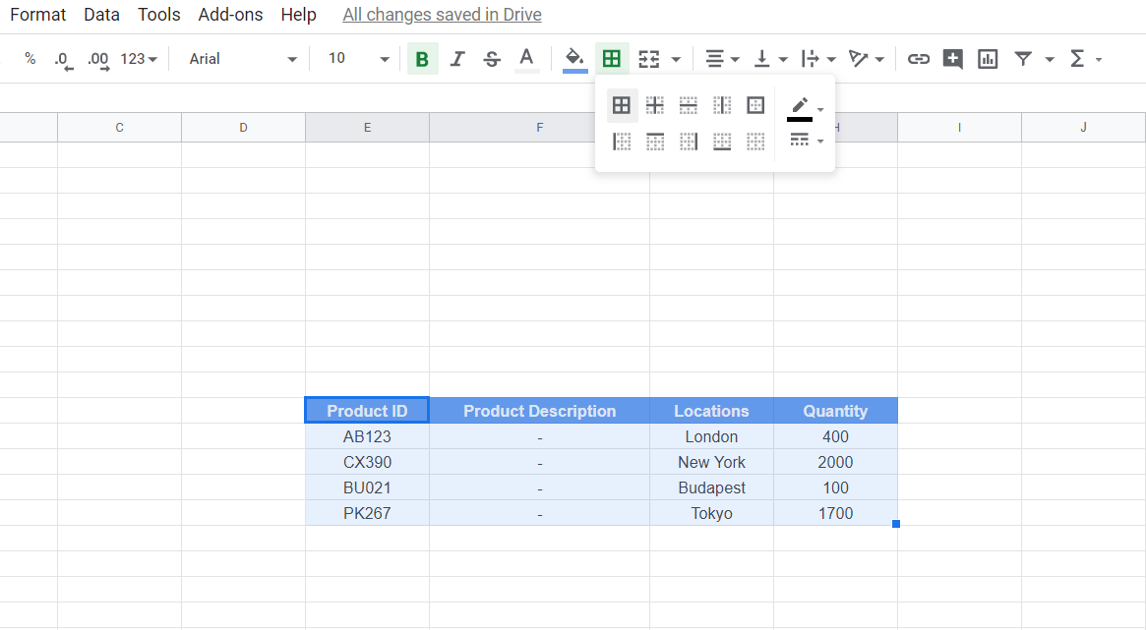1146x630 pixels.
Task: Toggle all borders in the border menu
Action: tap(622, 105)
